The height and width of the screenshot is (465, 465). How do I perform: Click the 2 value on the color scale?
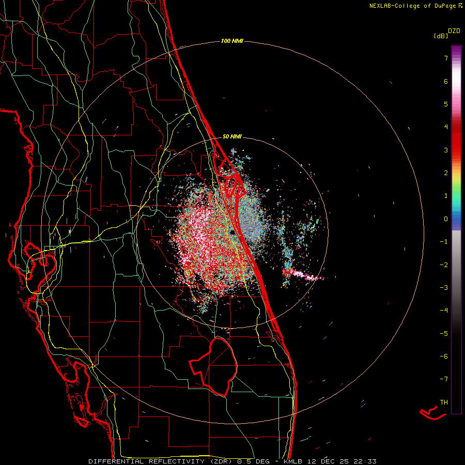click(446, 173)
